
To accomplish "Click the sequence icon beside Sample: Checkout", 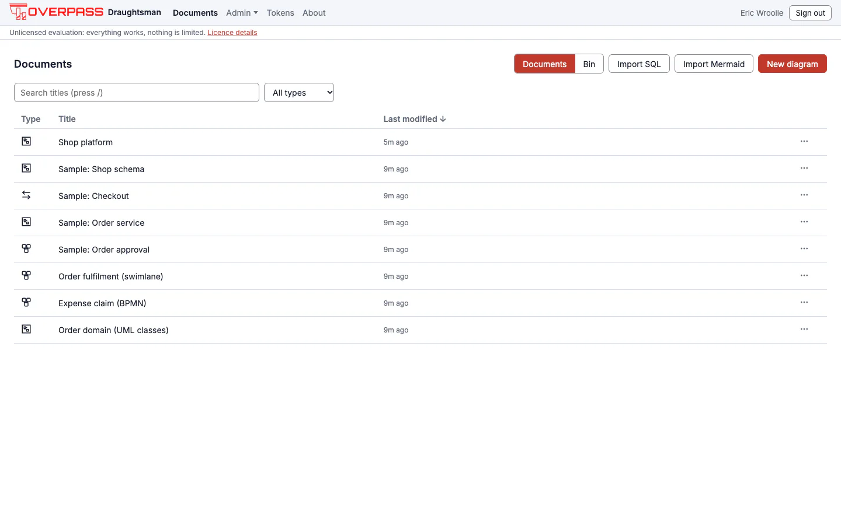I will [26, 195].
